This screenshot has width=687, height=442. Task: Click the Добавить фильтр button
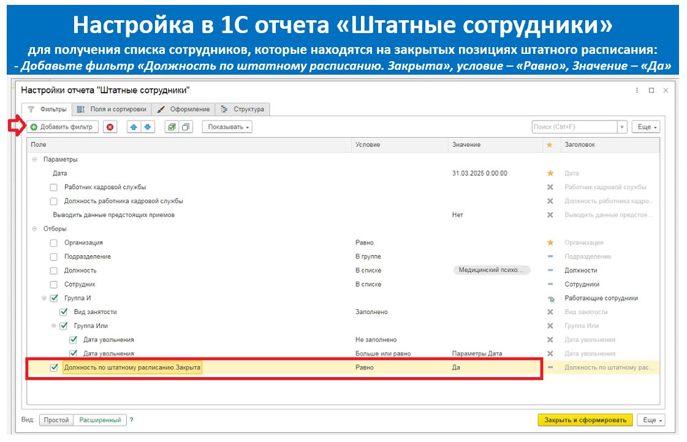[x=63, y=127]
